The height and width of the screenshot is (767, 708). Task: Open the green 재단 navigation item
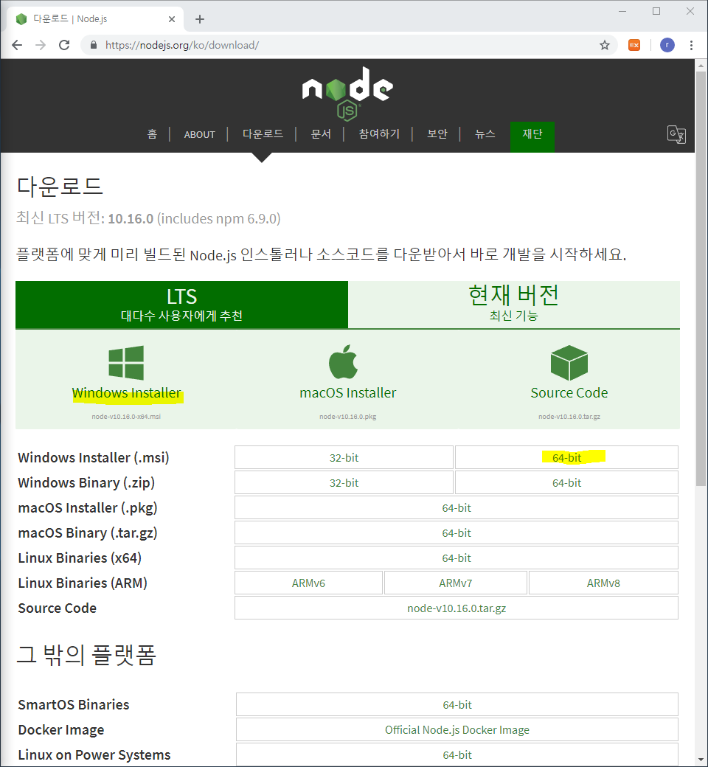click(532, 136)
